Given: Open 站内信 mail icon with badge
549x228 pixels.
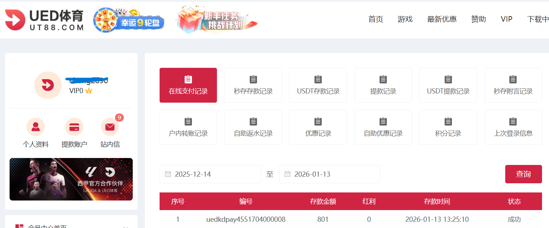Looking at the screenshot, I should (x=110, y=127).
